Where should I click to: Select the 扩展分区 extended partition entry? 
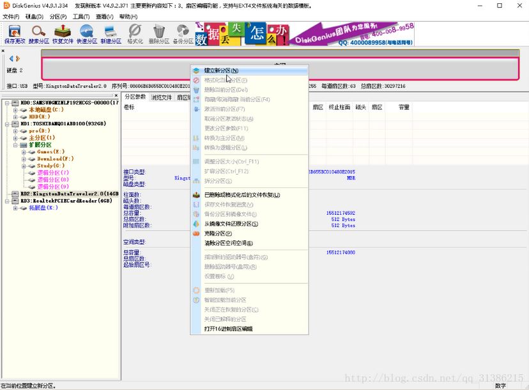pos(40,145)
